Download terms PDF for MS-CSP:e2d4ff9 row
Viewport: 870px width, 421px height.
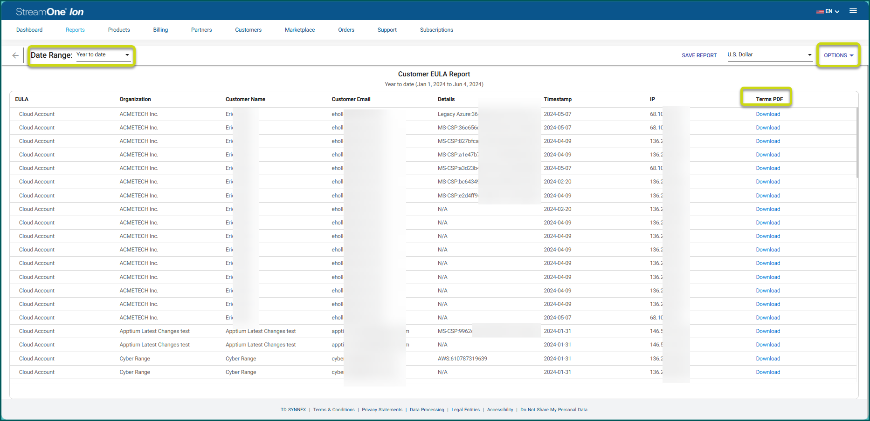point(768,196)
